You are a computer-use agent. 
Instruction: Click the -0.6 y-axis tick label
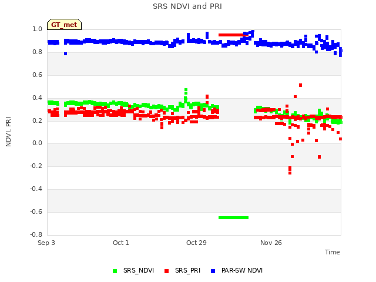click(x=36, y=211)
